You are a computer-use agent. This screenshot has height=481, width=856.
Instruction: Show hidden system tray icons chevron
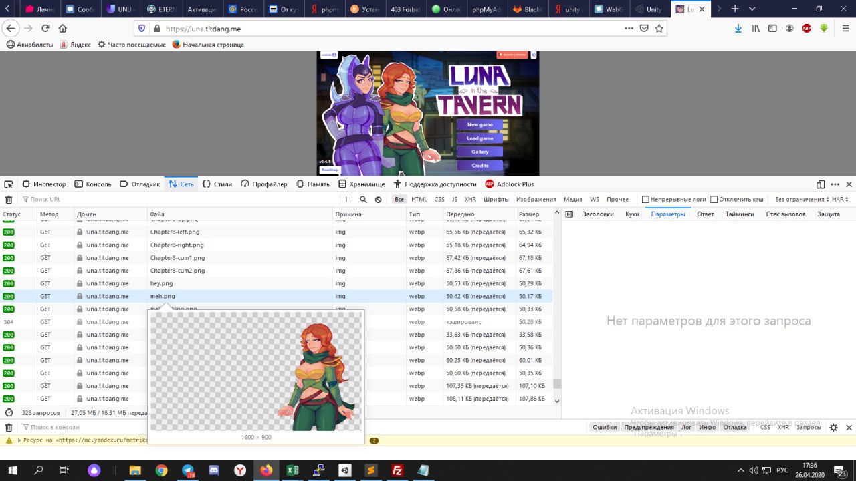pyautogui.click(x=740, y=470)
